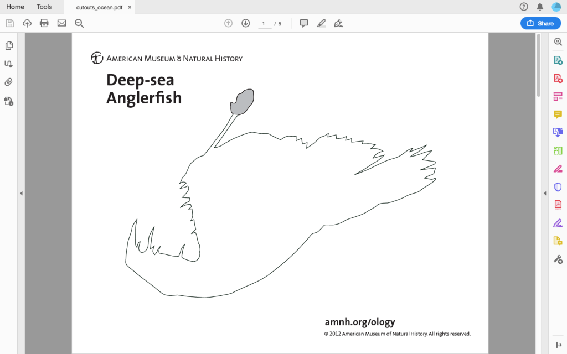The width and height of the screenshot is (567, 354).
Task: Upload file with cloud arrow icon
Action: click(x=27, y=23)
